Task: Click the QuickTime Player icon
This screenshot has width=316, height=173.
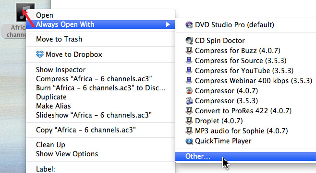Action: (189, 141)
